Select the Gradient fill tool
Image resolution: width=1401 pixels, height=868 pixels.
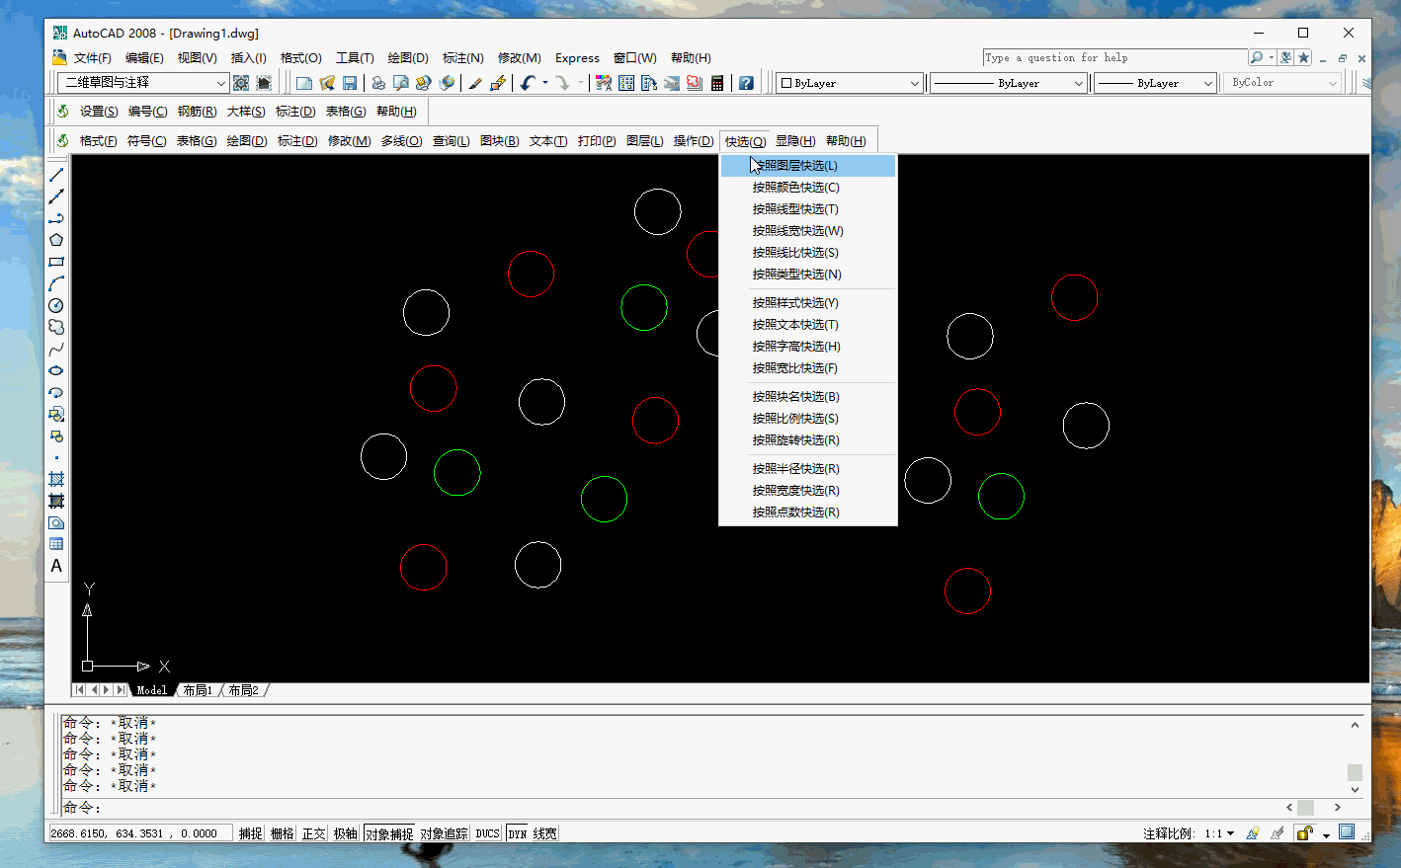(x=56, y=501)
